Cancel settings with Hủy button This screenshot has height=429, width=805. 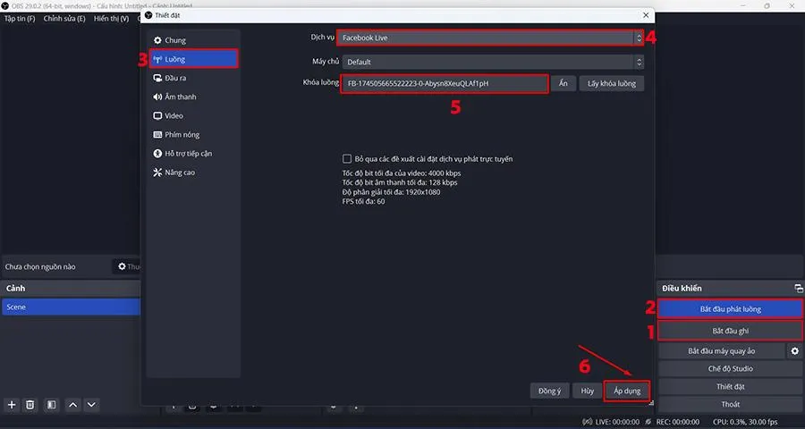[588, 391]
